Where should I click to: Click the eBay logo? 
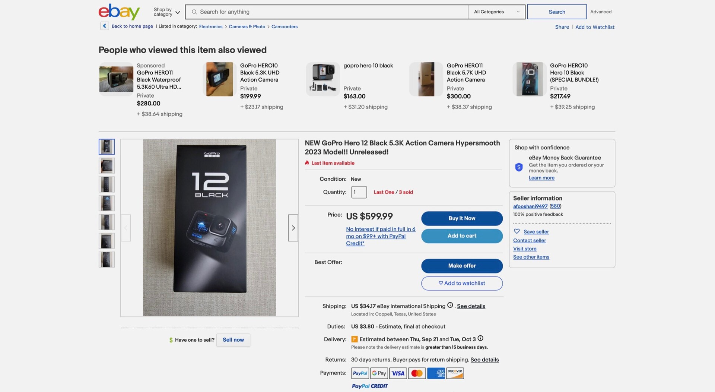pos(119,12)
